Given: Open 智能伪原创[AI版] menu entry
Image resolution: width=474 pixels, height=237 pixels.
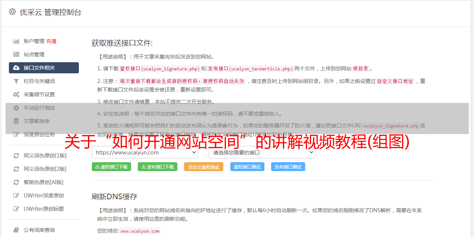Looking at the screenshot, I should [x=44, y=182].
